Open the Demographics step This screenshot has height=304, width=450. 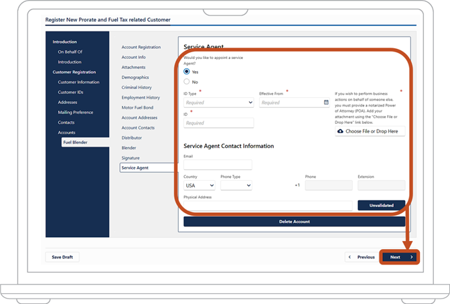coord(135,78)
